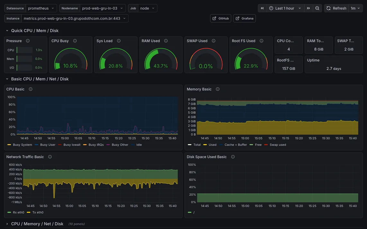Toggle Tx eth0 series in network legend
This screenshot has height=229, width=367.
35,212
